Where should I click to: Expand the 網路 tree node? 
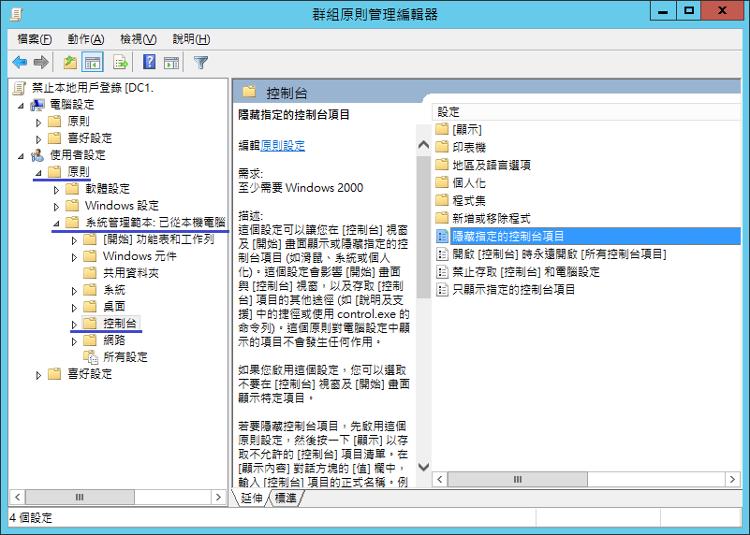pyautogui.click(x=74, y=341)
